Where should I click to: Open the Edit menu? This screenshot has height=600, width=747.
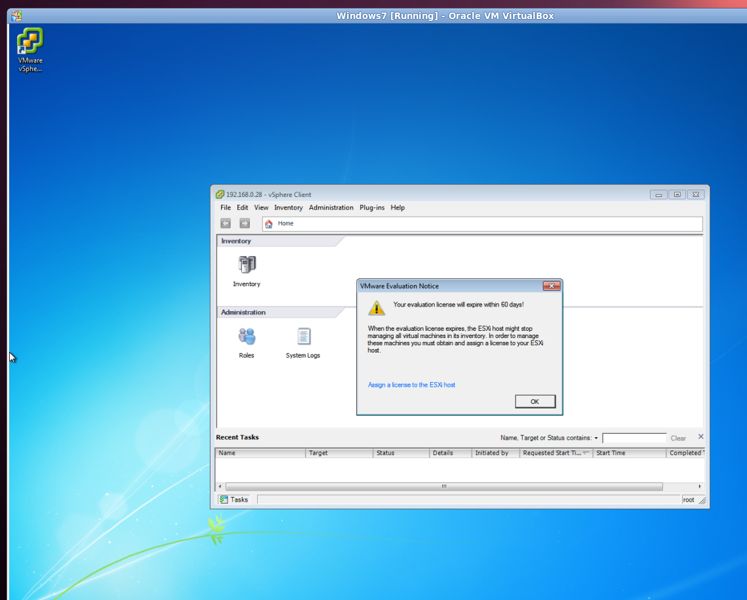[243, 207]
